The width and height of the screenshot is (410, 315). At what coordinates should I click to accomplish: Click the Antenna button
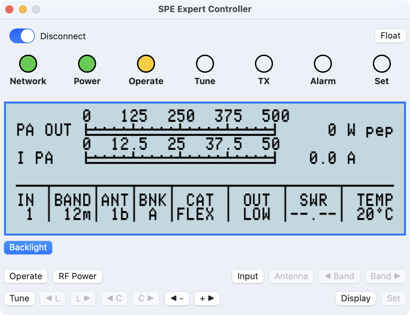[x=291, y=276]
